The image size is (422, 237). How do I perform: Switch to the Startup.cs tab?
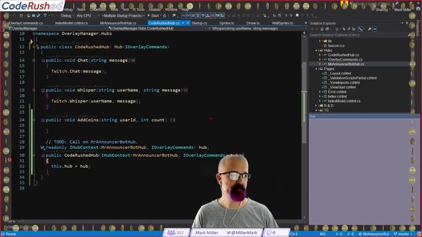tap(199, 23)
